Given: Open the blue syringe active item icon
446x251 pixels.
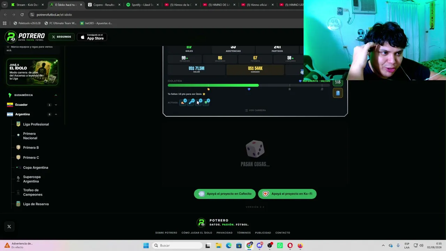Looking at the screenshot, I should tap(191, 102).
